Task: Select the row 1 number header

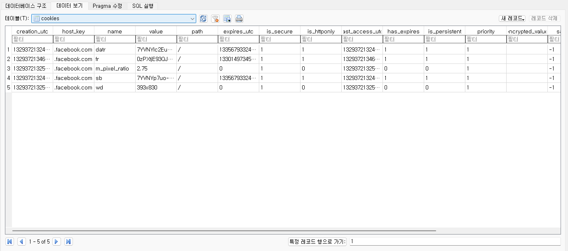Action: (9, 49)
